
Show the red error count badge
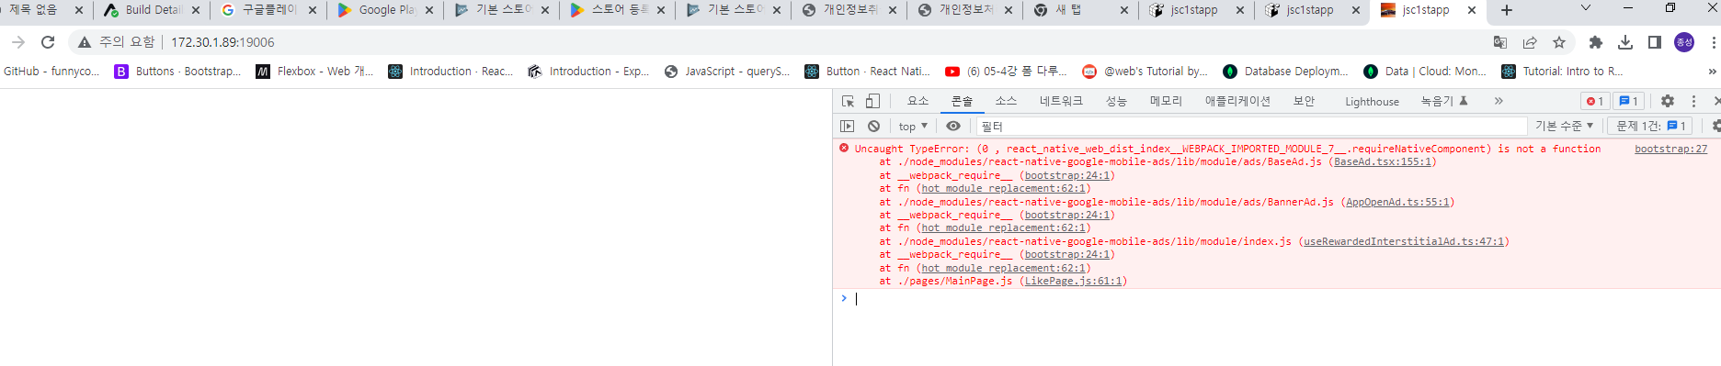tap(1595, 101)
